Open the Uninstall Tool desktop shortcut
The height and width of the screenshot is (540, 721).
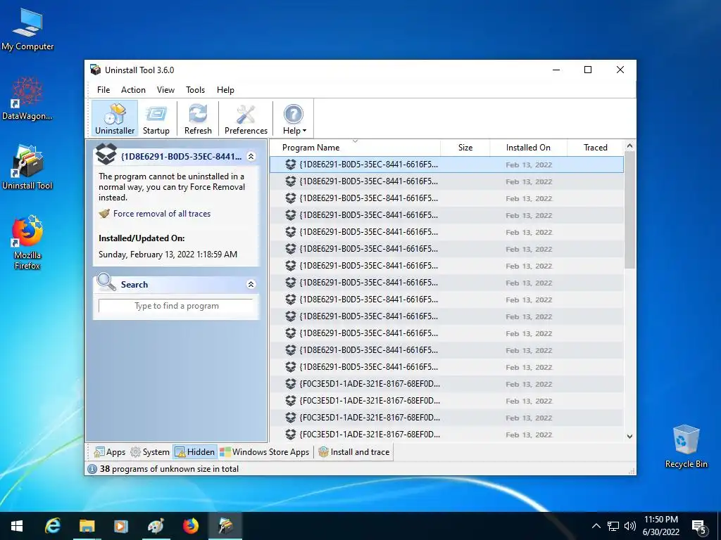click(x=27, y=167)
